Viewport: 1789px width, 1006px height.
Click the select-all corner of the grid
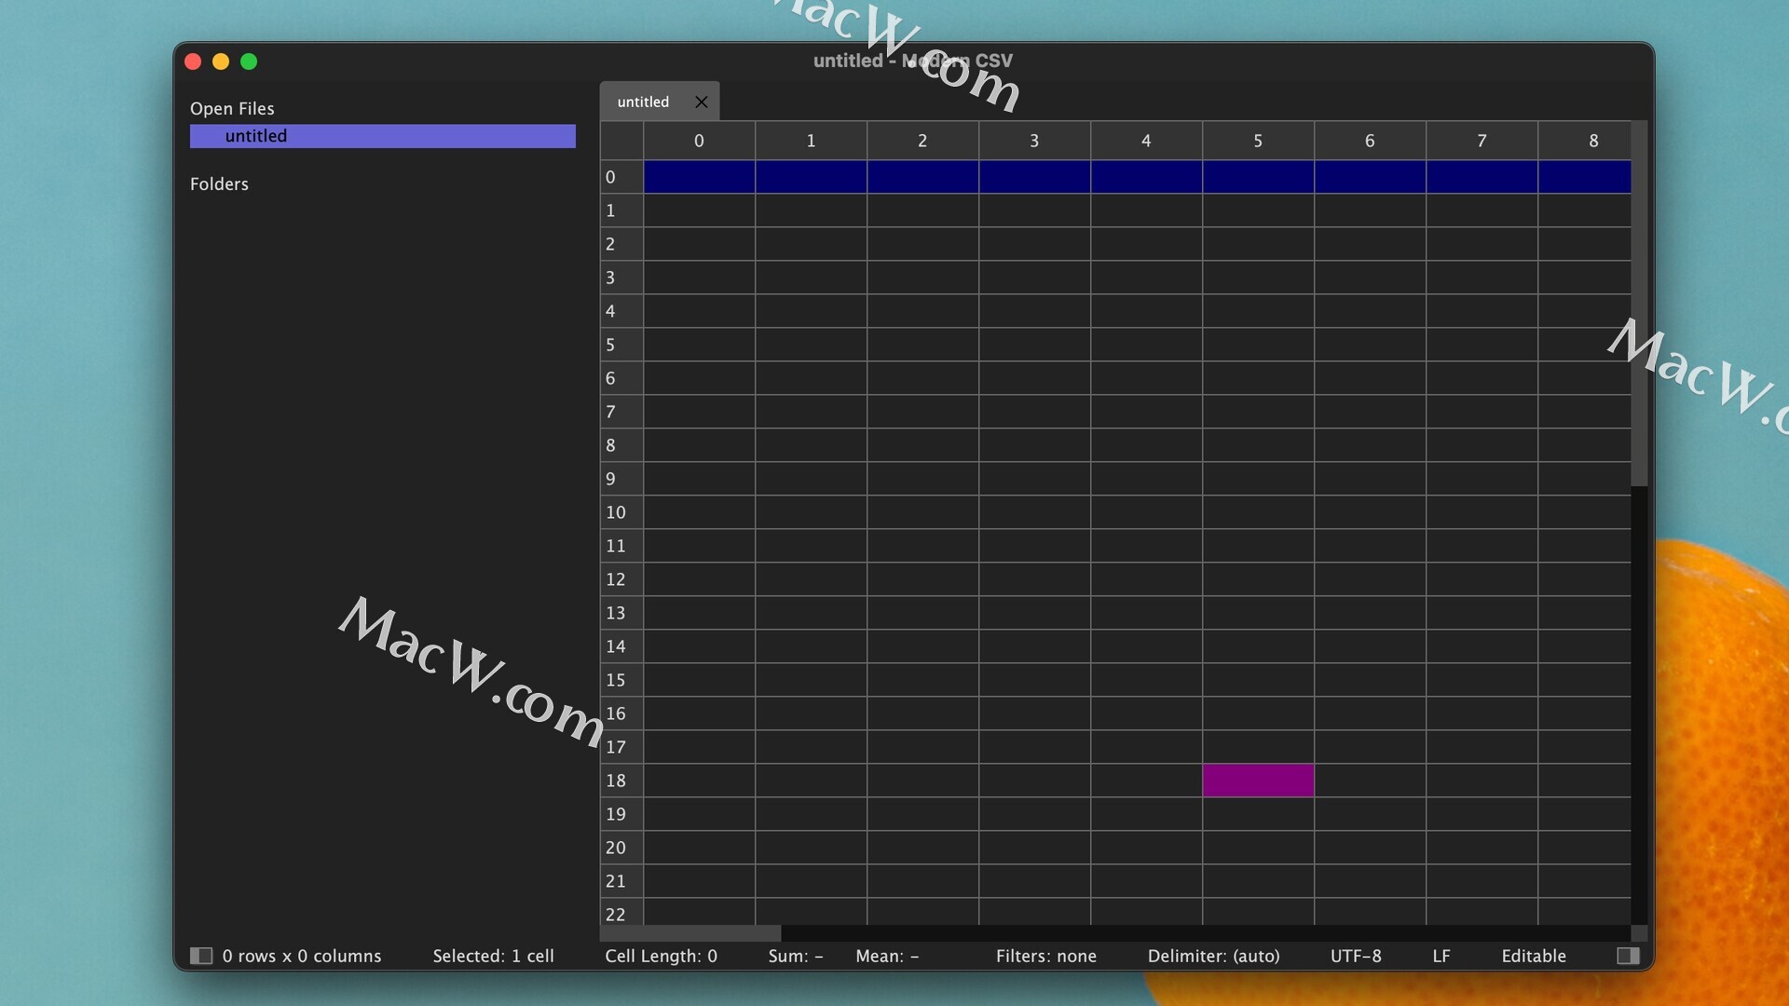click(621, 141)
